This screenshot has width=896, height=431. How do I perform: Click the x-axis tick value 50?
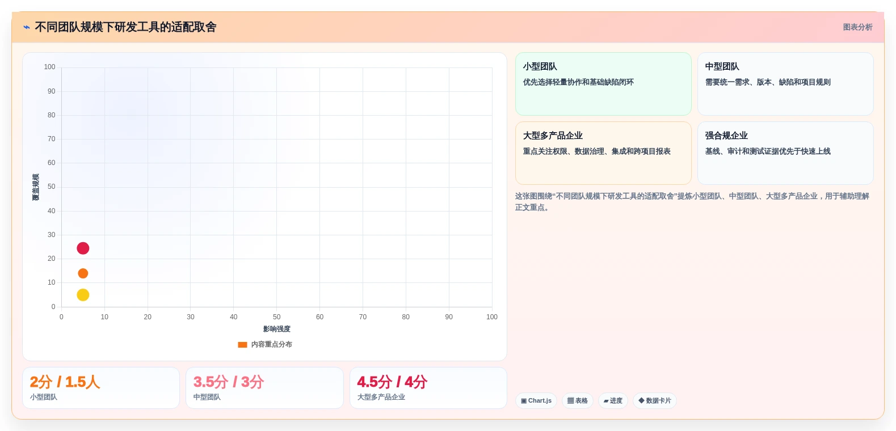pos(277,317)
